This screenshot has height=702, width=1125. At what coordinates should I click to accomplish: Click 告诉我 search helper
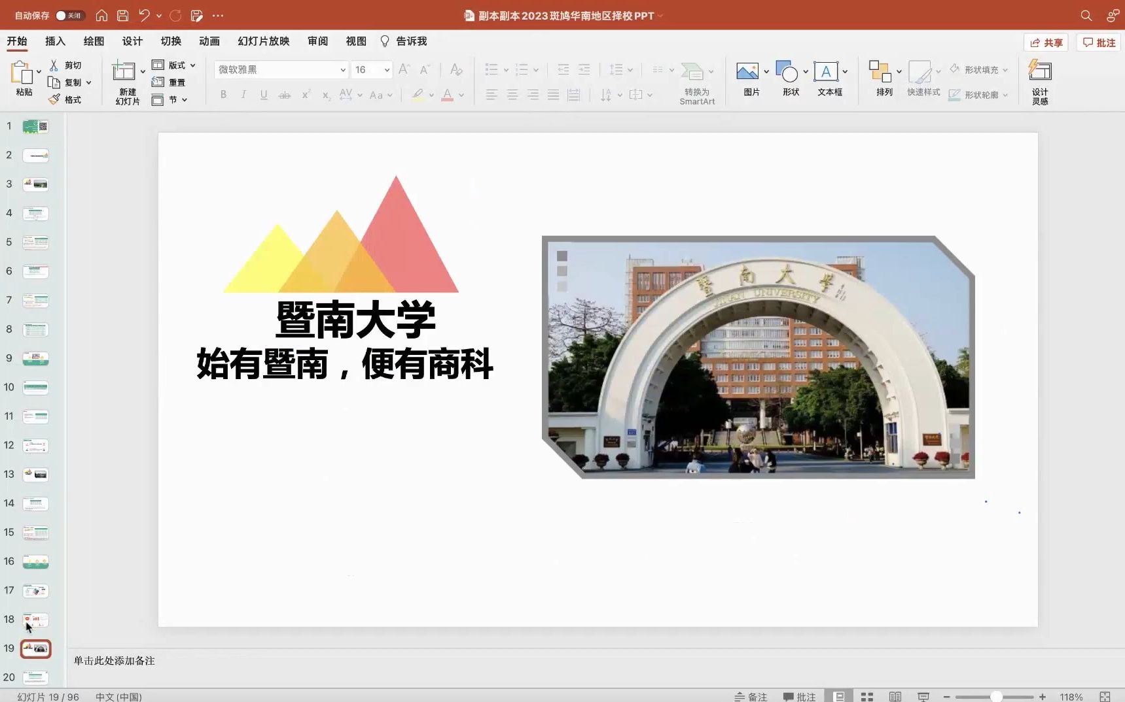[x=404, y=41]
